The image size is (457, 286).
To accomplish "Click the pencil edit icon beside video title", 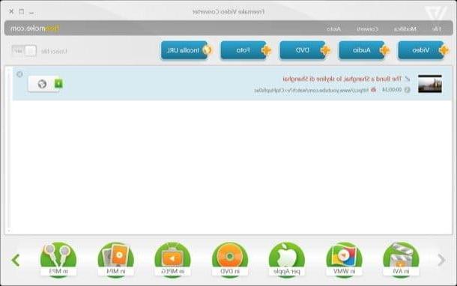I will (407, 79).
